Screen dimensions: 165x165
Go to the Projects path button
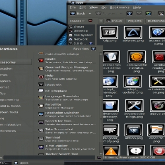point(134,21)
